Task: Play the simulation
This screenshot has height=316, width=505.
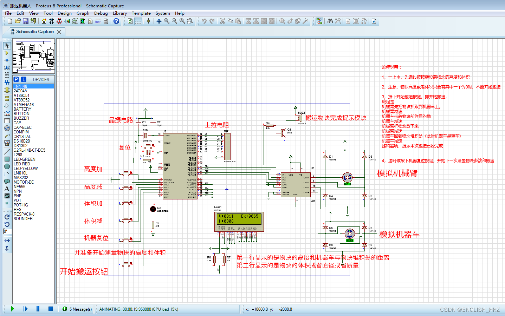Action: 12,309
